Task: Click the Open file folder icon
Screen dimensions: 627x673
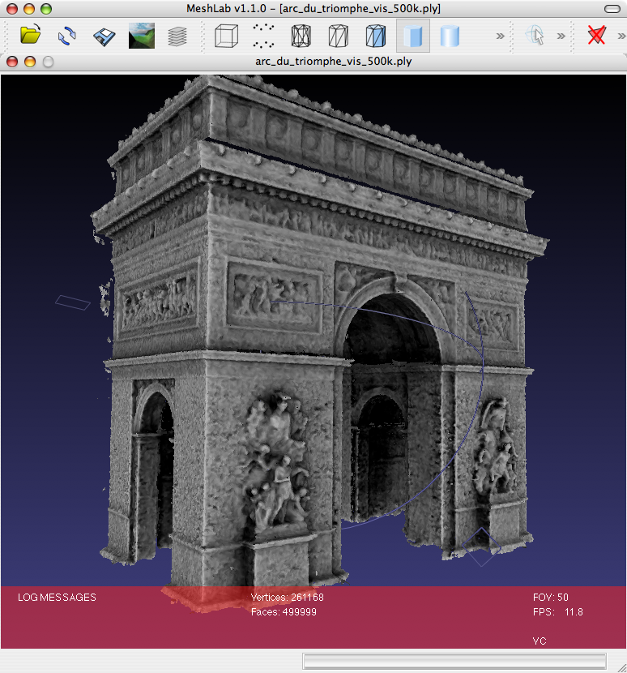Action: click(31, 36)
